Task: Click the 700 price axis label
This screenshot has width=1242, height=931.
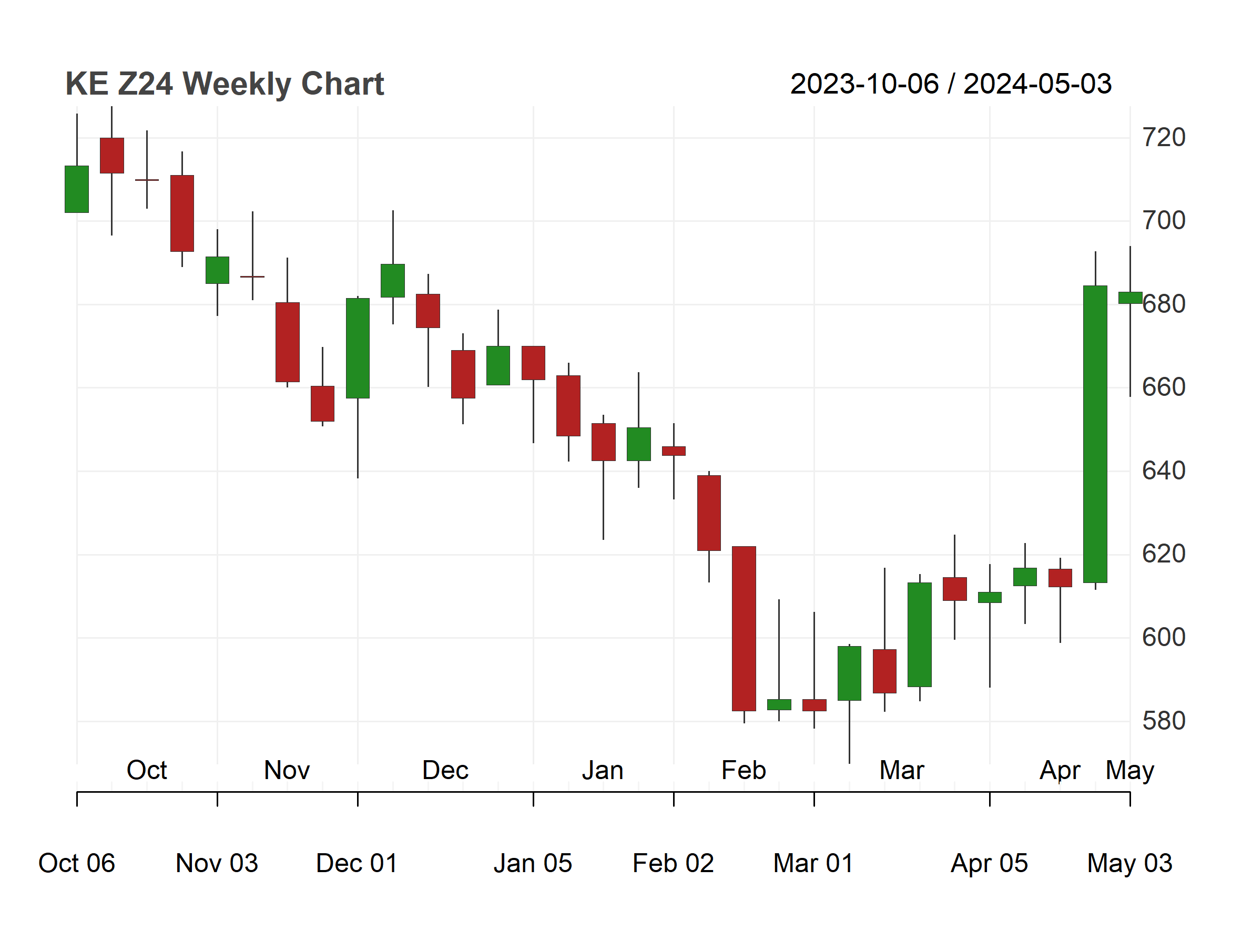Action: point(1164,221)
